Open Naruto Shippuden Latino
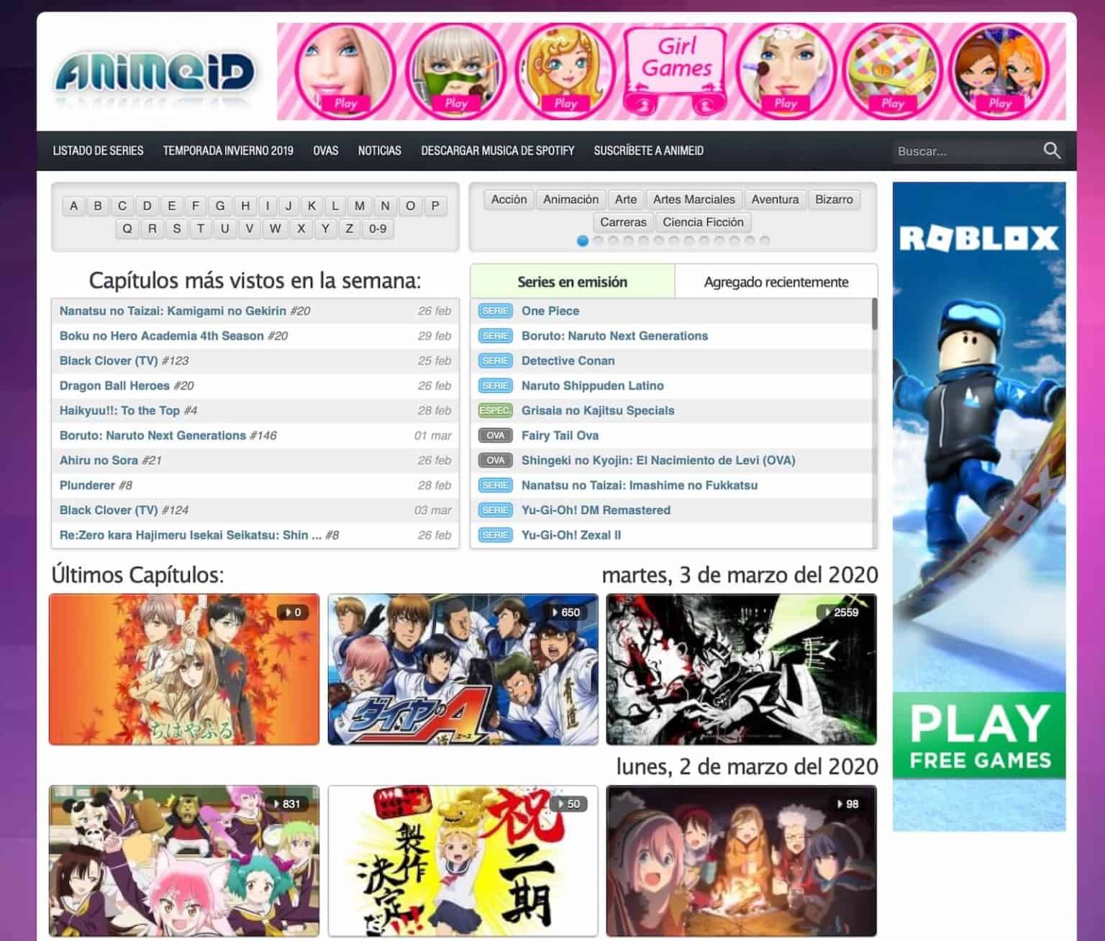The height and width of the screenshot is (941, 1105). point(593,386)
